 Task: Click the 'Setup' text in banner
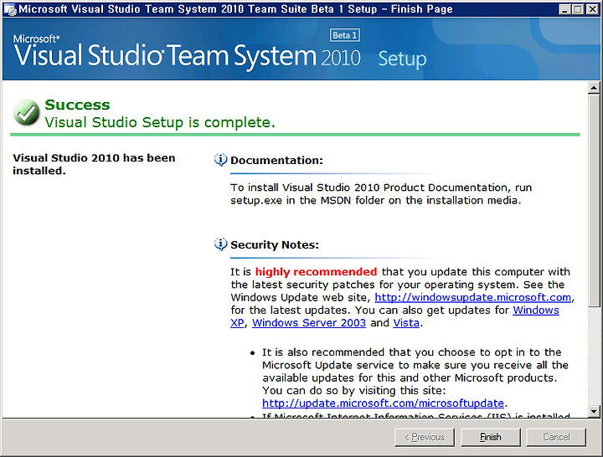point(402,59)
